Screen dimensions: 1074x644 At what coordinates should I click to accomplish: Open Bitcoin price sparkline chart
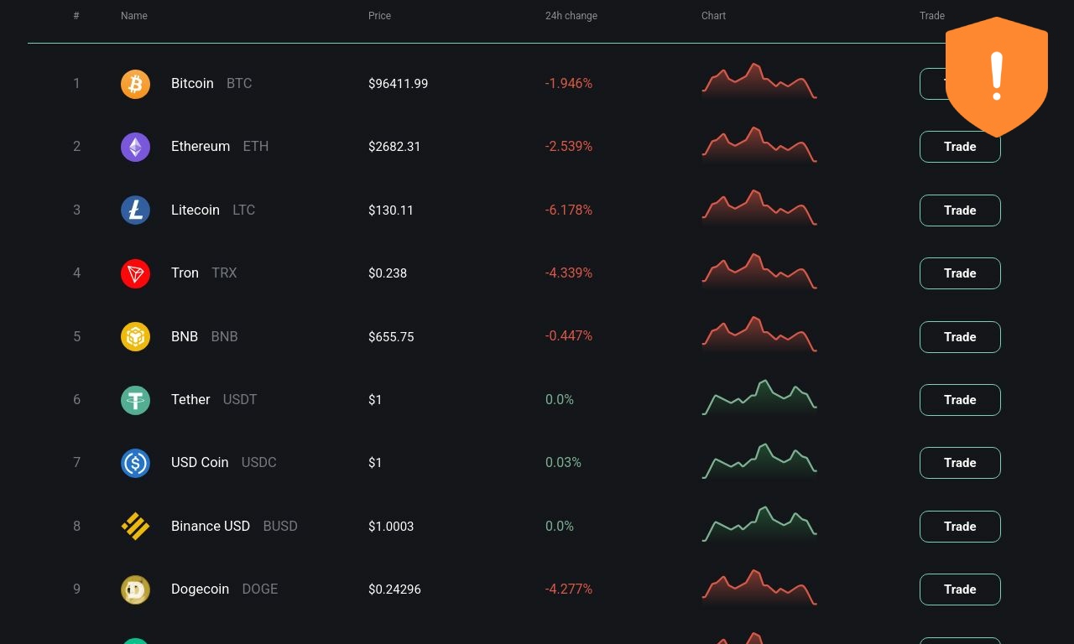click(759, 81)
